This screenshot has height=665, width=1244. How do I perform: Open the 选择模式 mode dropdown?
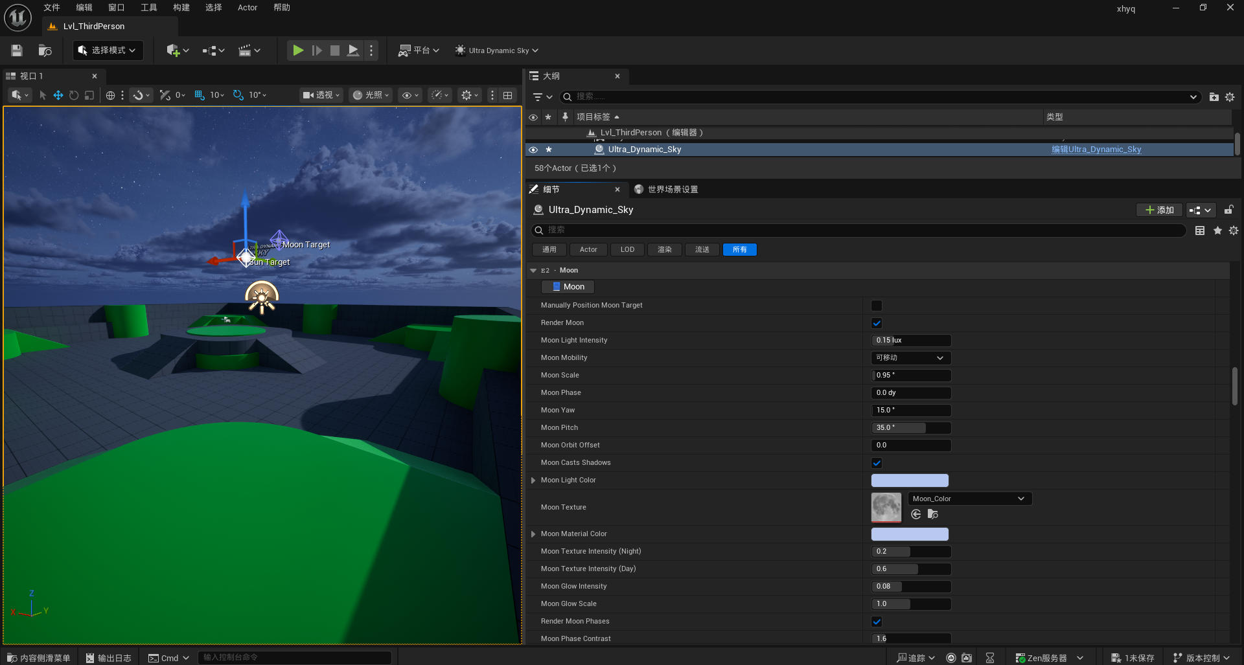tap(108, 51)
